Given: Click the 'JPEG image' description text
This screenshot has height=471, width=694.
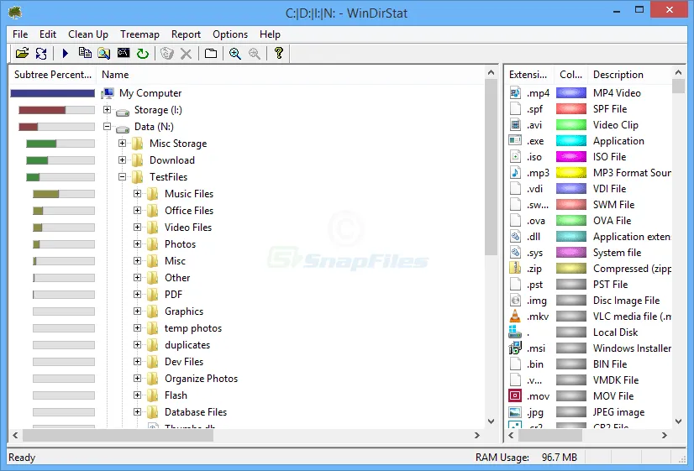Looking at the screenshot, I should (x=618, y=412).
